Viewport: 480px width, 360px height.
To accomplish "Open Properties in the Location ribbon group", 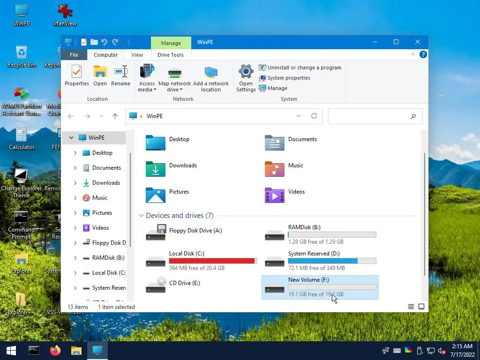I will [76, 75].
